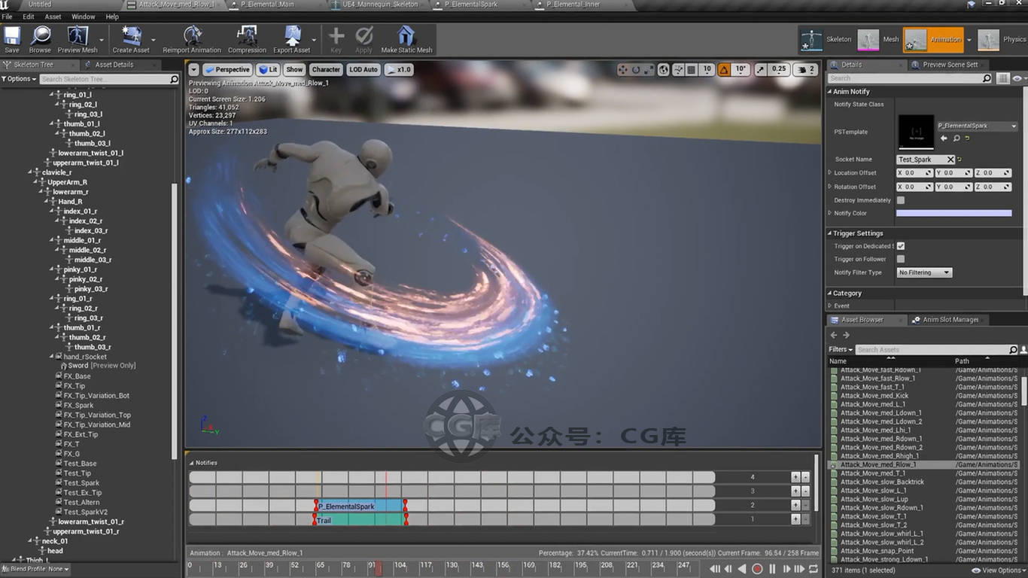The height and width of the screenshot is (578, 1028).
Task: Open Browse in the toolbar
Action: pyautogui.click(x=40, y=37)
